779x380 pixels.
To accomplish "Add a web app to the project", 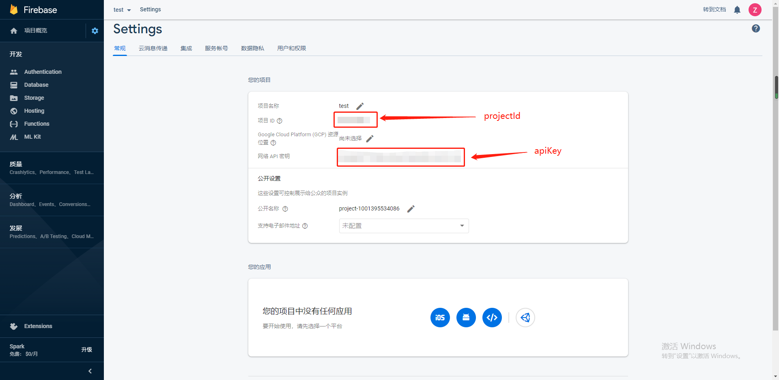I will tap(492, 318).
